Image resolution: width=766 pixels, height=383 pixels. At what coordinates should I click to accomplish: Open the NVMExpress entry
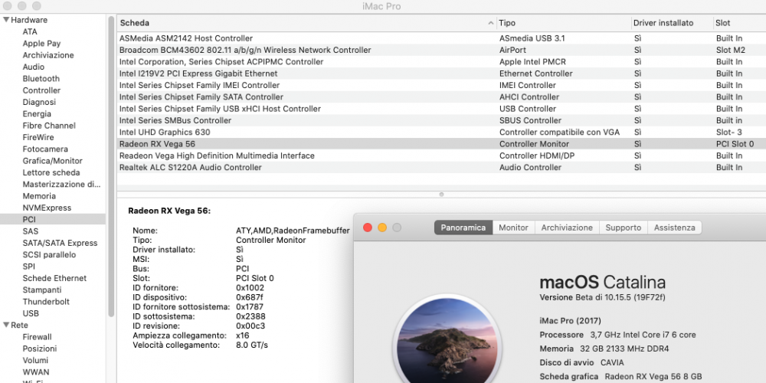[47, 208]
